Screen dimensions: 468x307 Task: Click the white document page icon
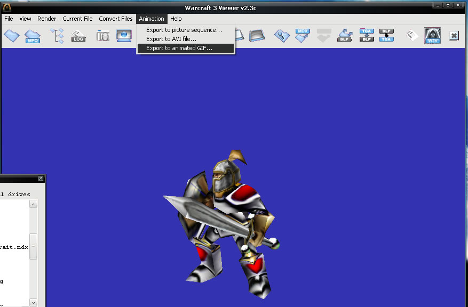pos(412,36)
